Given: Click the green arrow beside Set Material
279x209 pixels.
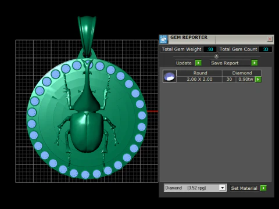Looking at the screenshot, I should [x=263, y=188].
